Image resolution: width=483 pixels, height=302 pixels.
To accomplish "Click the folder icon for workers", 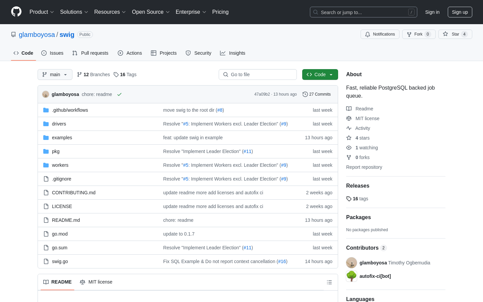I will (46, 165).
